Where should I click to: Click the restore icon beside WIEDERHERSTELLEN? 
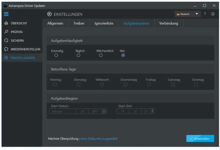6,49
